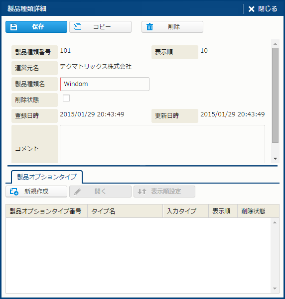This screenshot has width=285, height=299.
Task: Click the up-down arrows sort icon
Action: pos(142,192)
